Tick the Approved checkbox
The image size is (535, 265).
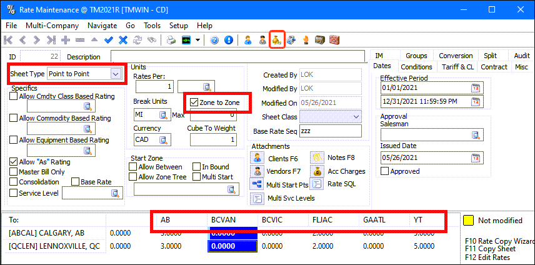[x=384, y=171]
